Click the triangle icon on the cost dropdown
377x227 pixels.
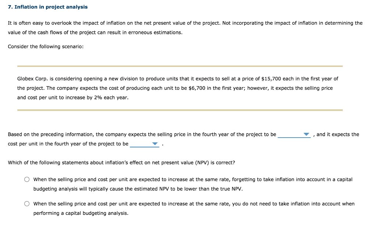click(x=155, y=144)
